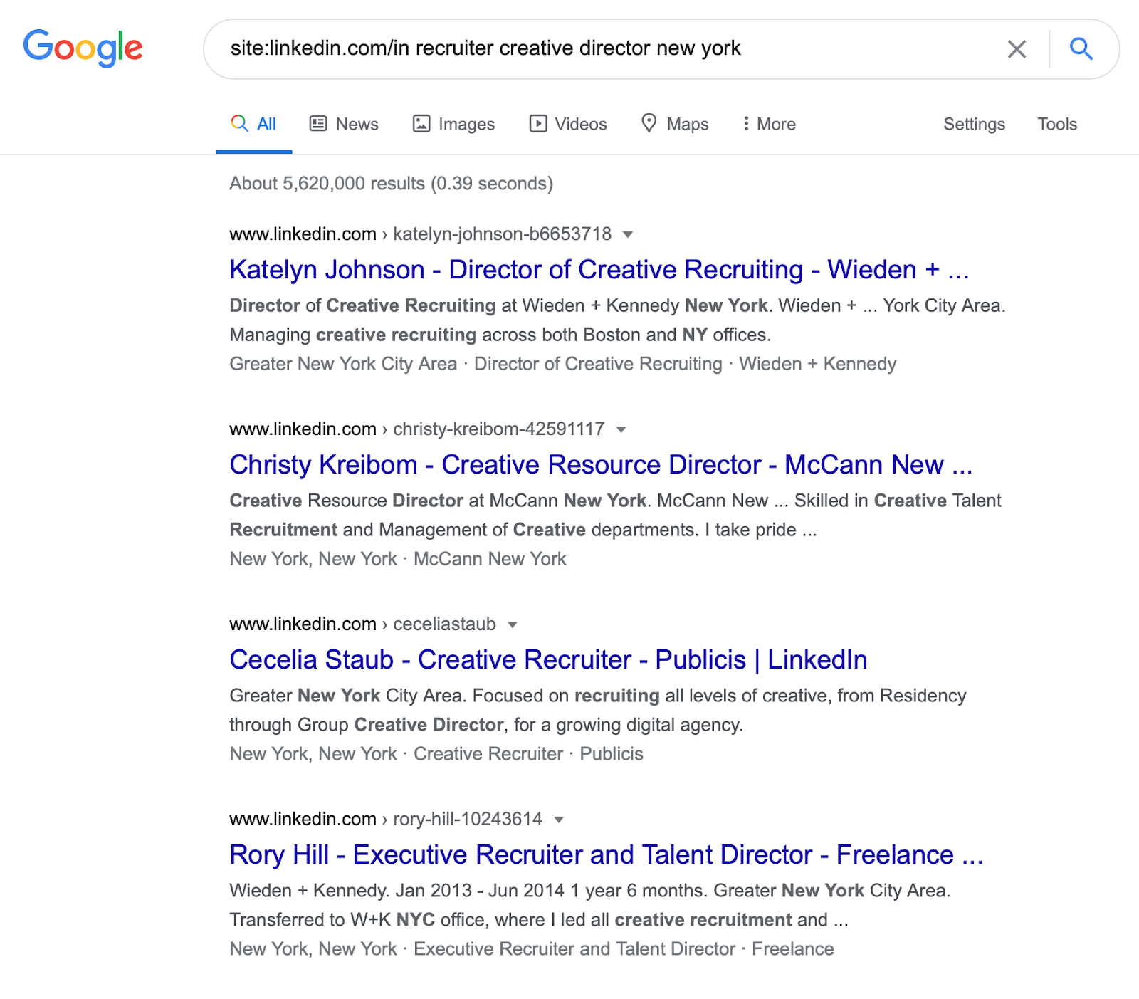Image resolution: width=1139 pixels, height=999 pixels.
Task: Clear the search query with X icon
Action: (1017, 49)
